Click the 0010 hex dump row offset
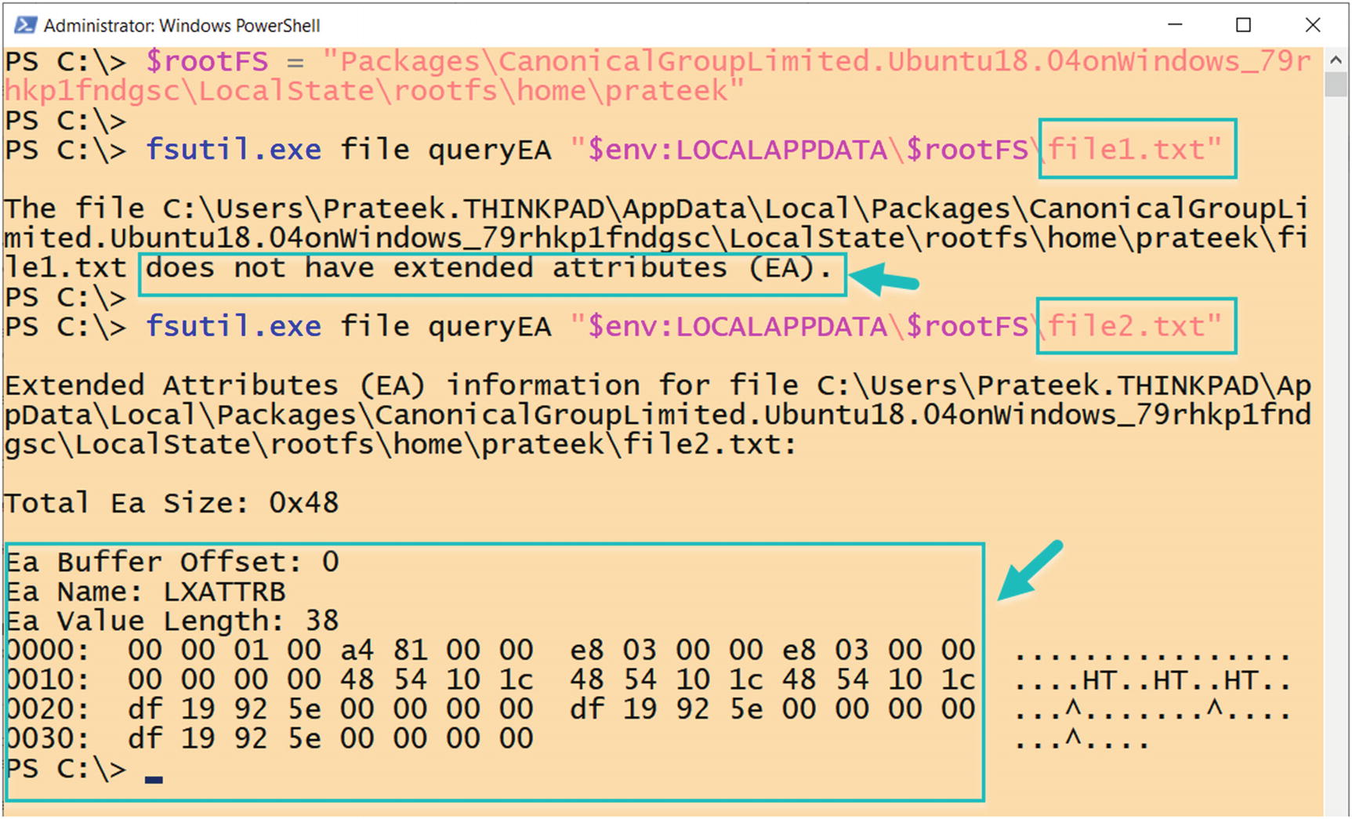This screenshot has height=819, width=1352. 47,679
